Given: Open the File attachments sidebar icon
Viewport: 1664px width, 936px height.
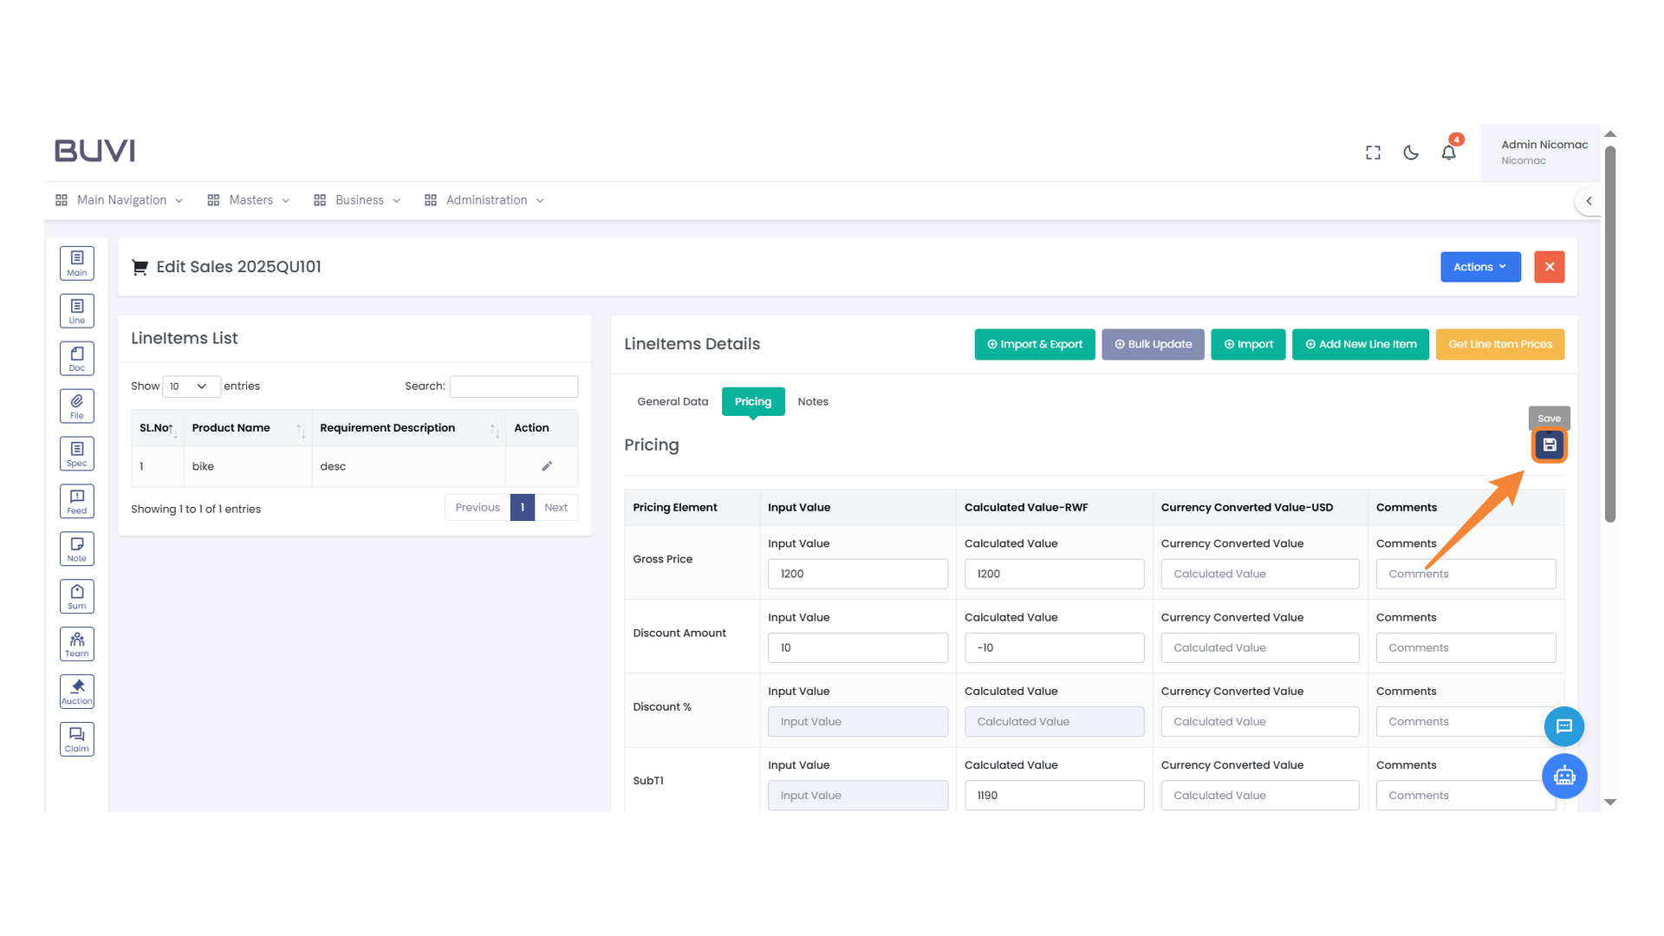Looking at the screenshot, I should pos(77,406).
